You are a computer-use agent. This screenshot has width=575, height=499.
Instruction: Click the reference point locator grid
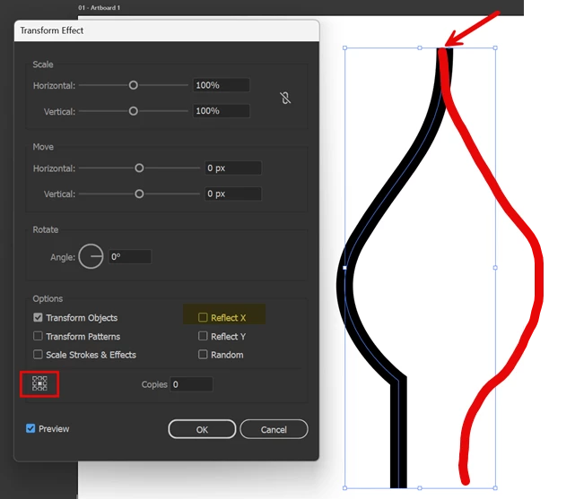[39, 383]
